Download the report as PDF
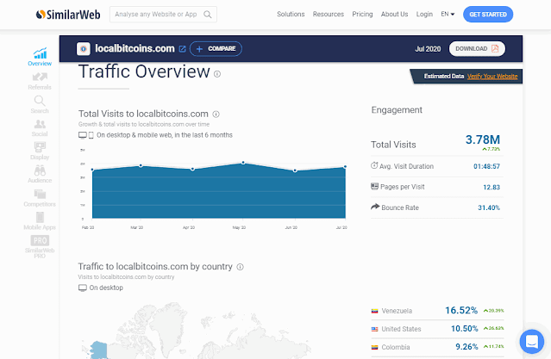551x359 pixels. pyautogui.click(x=477, y=49)
